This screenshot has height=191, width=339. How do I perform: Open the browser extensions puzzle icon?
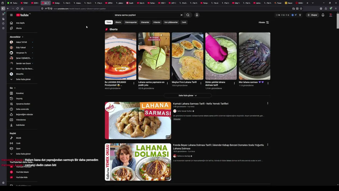326,8
